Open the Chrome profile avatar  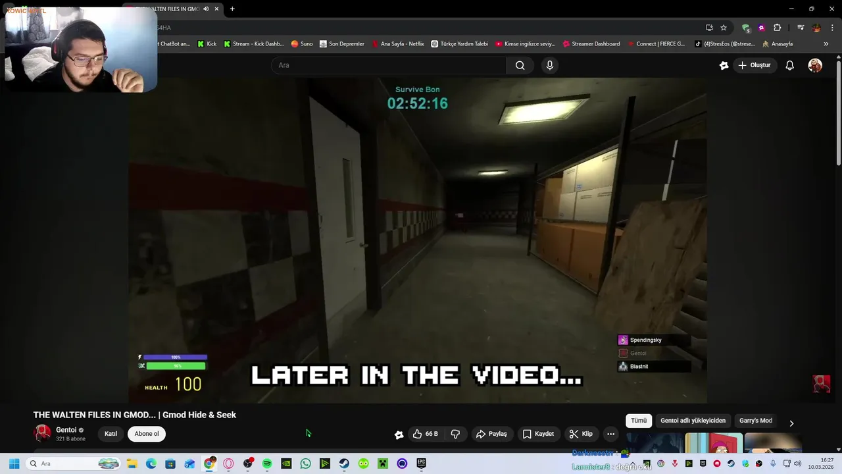[816, 28]
